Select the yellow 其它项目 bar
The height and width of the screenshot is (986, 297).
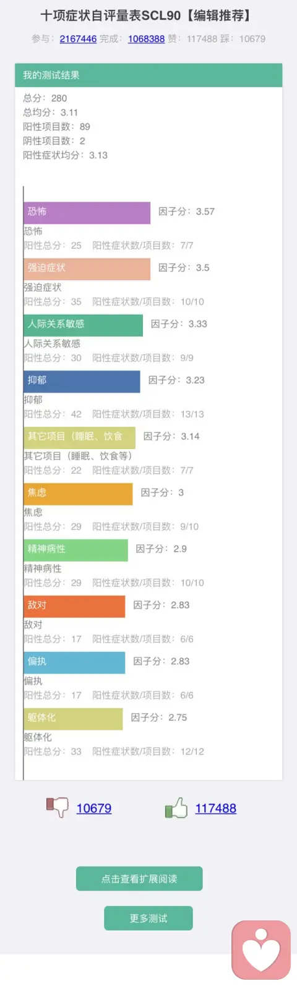click(80, 437)
